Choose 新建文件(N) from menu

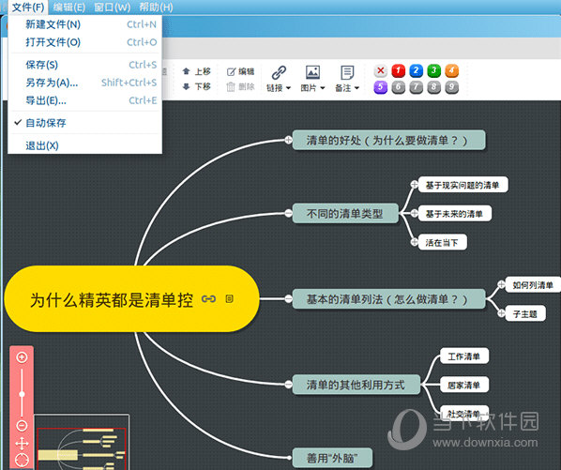[x=84, y=24]
